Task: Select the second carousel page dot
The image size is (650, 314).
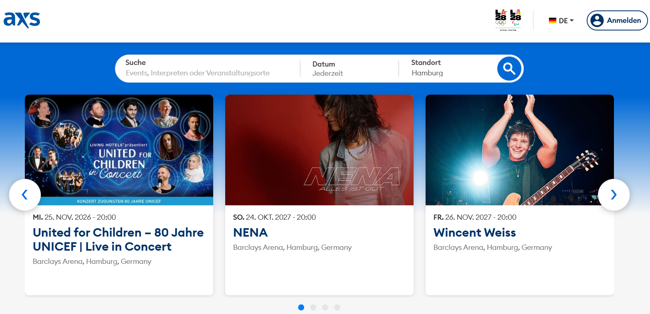Action: tap(313, 307)
